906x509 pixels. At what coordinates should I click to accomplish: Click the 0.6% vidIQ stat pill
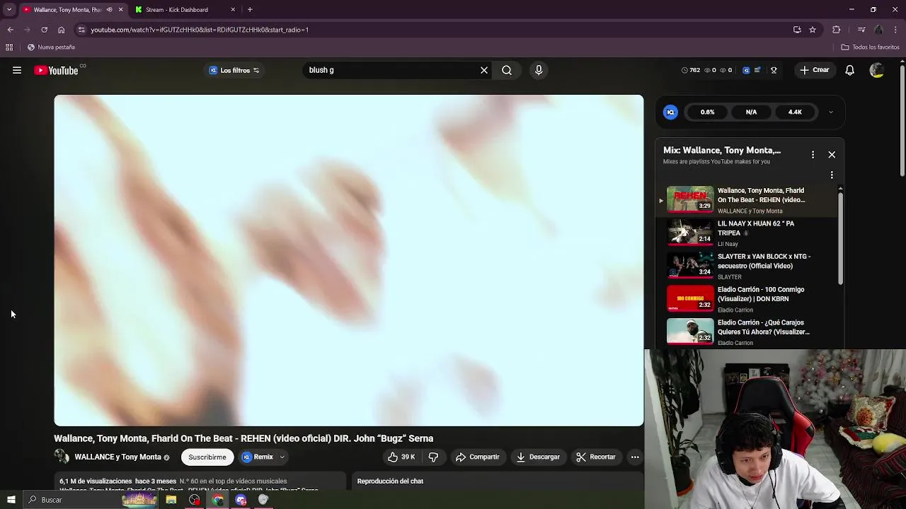pos(707,112)
